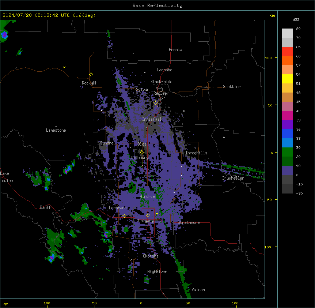
Task: Click the Sylvan label
Action: click(143, 90)
